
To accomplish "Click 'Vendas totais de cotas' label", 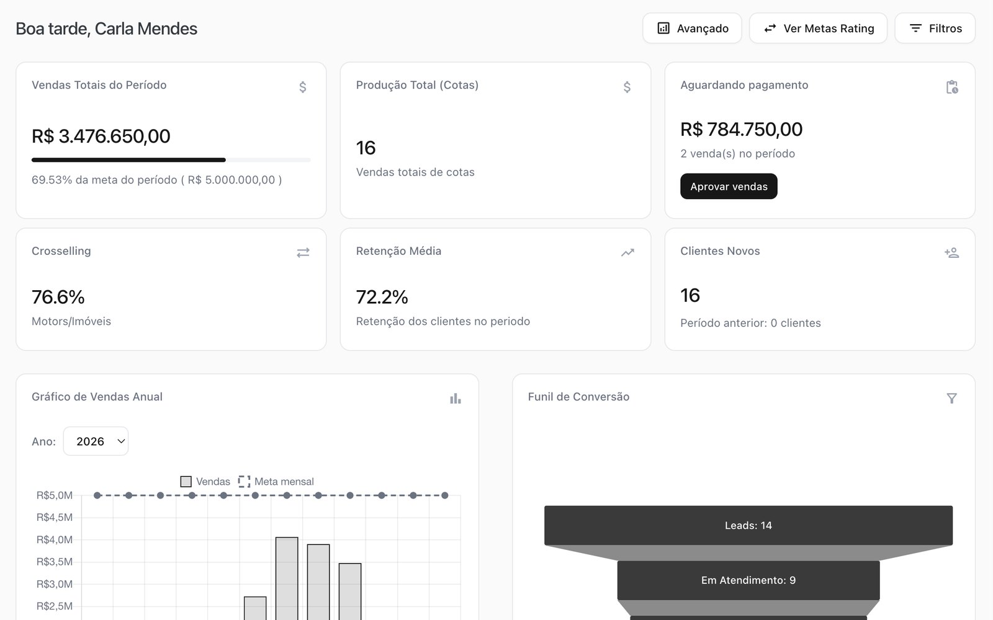I will [415, 172].
